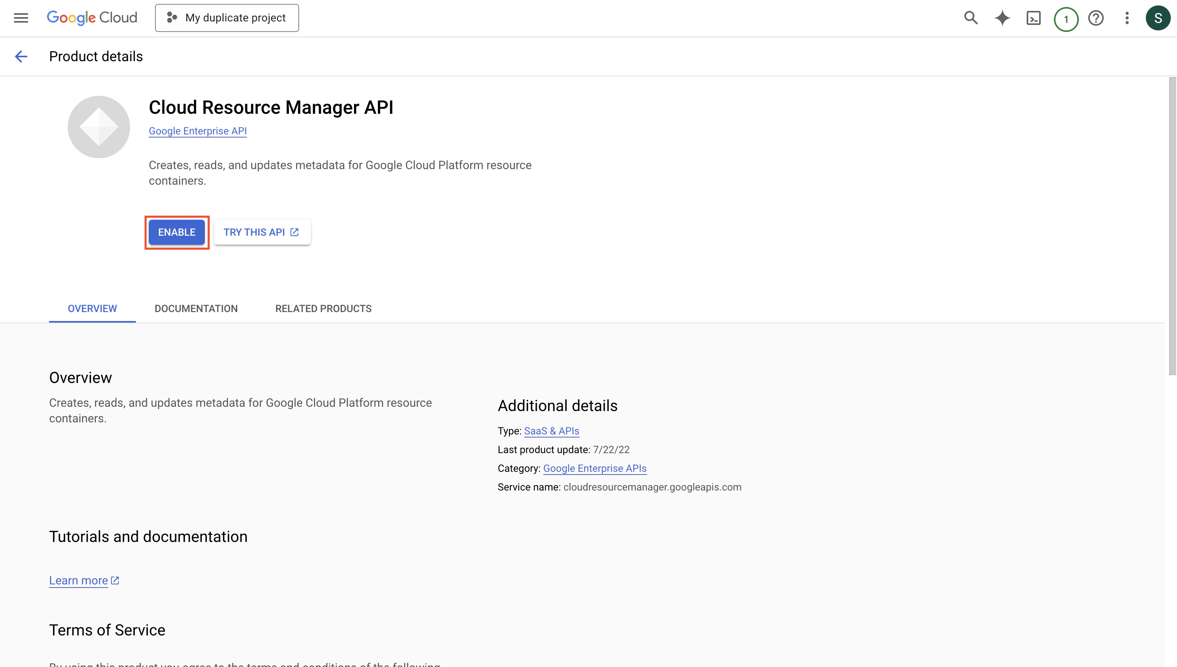
Task: Click the 'Terms of Service' heading
Action: [x=107, y=630]
